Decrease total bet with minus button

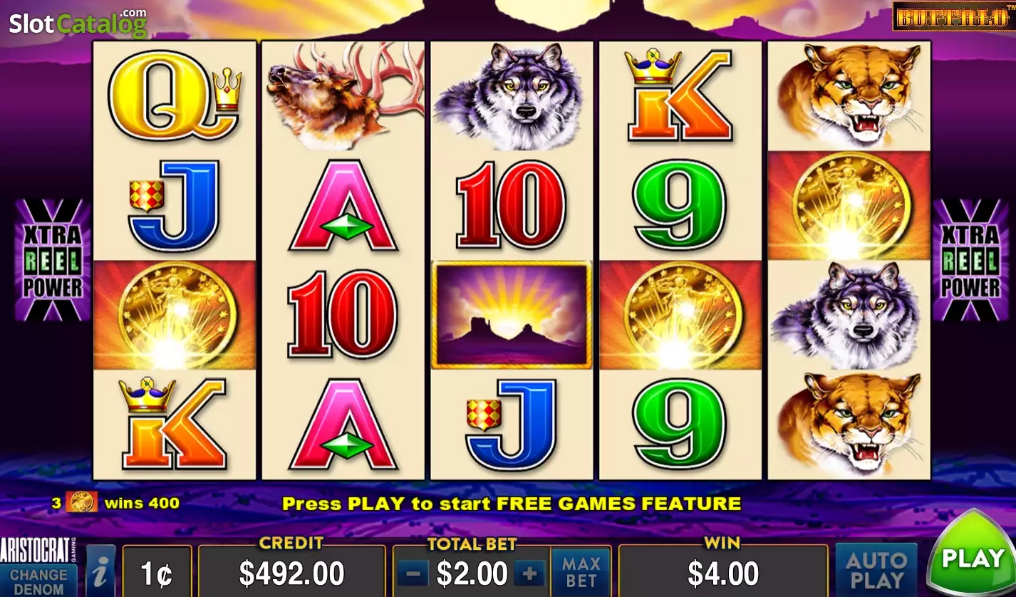pos(412,573)
